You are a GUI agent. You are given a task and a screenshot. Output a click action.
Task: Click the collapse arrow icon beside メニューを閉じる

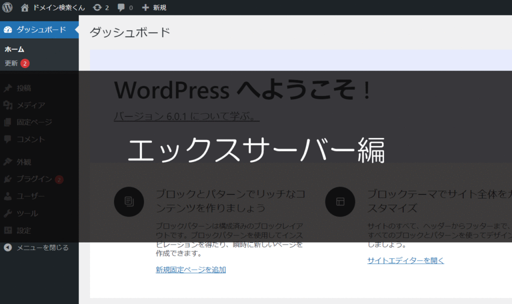click(x=8, y=247)
